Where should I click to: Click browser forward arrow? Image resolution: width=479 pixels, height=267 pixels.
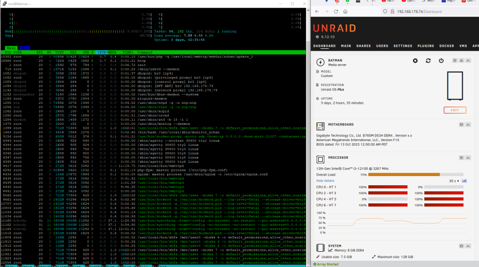point(327,11)
